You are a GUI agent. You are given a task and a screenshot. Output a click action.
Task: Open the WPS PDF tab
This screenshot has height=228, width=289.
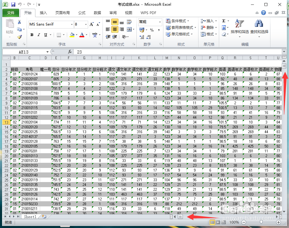coord(148,13)
